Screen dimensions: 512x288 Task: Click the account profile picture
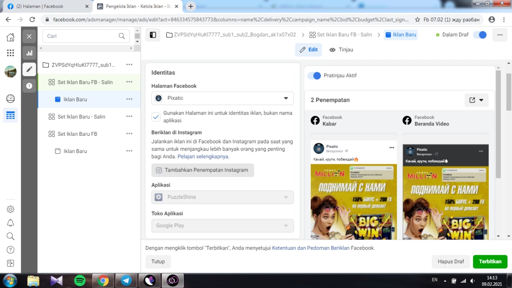point(10,72)
